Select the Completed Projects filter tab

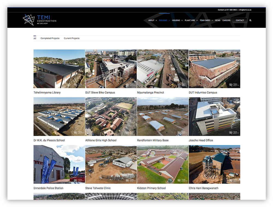tap(50, 38)
